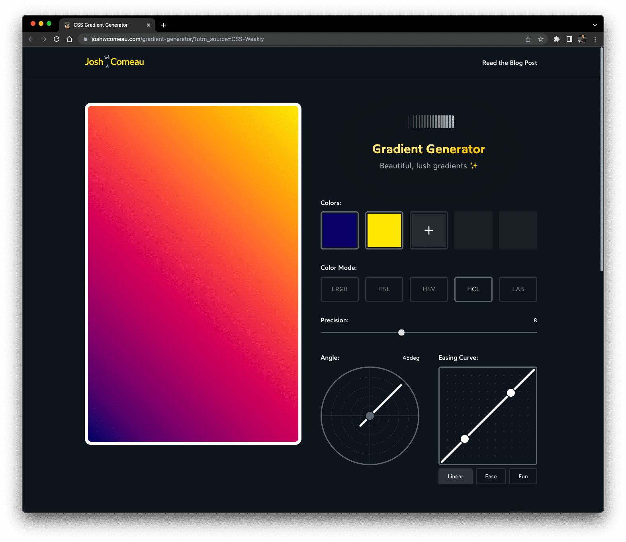This screenshot has height=542, width=626.
Task: Apply the Fun easing curve preset
Action: (x=523, y=476)
